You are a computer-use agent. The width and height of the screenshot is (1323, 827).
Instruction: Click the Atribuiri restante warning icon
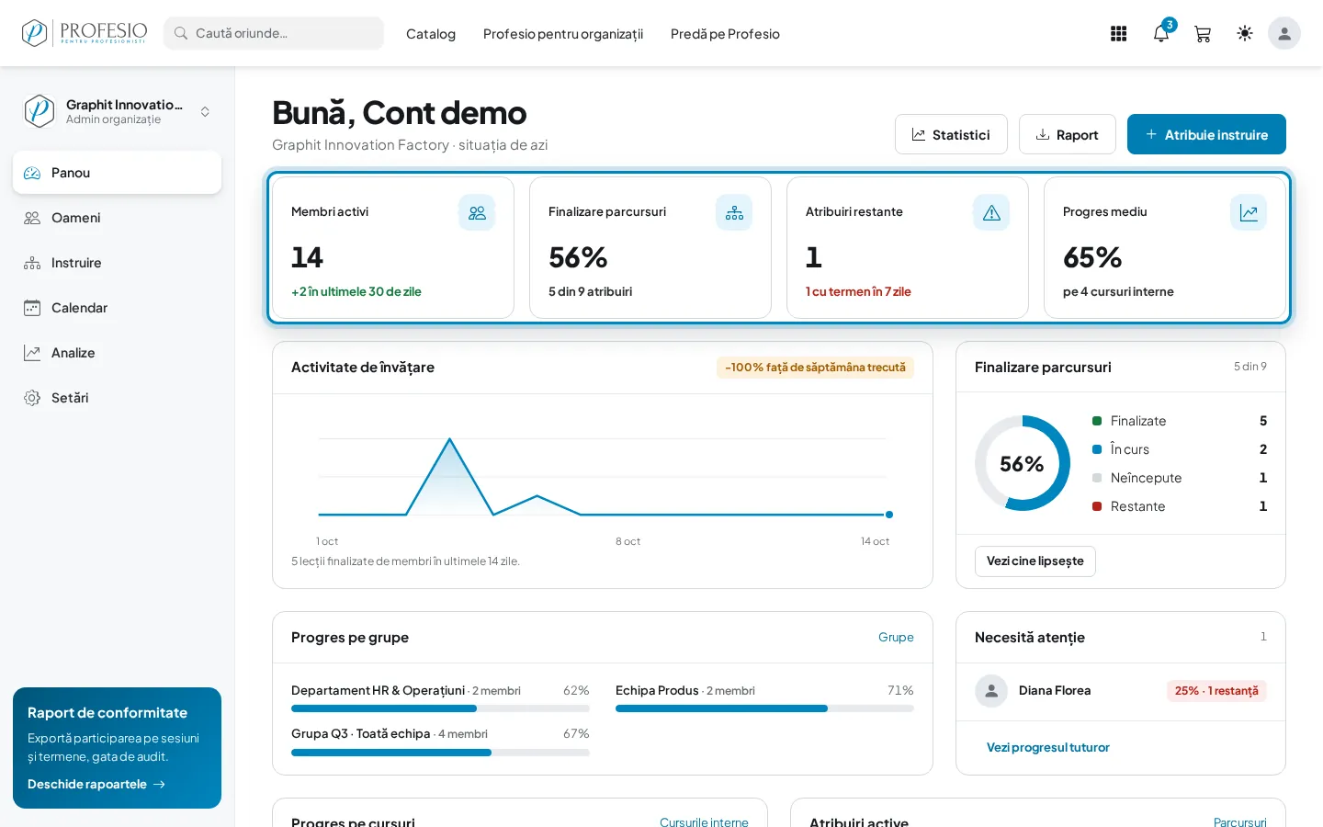[991, 212]
